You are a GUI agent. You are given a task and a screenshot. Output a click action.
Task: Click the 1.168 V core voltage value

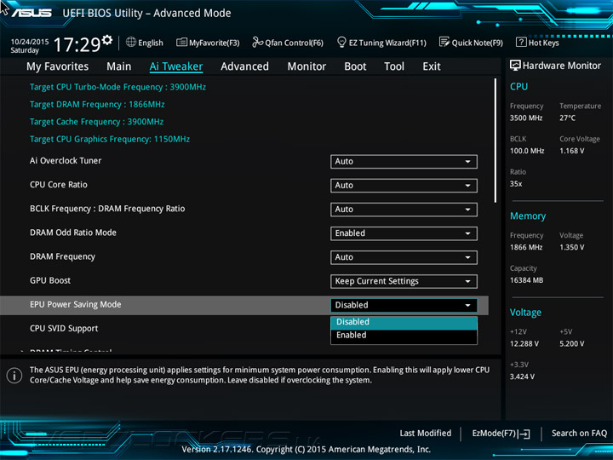572,151
